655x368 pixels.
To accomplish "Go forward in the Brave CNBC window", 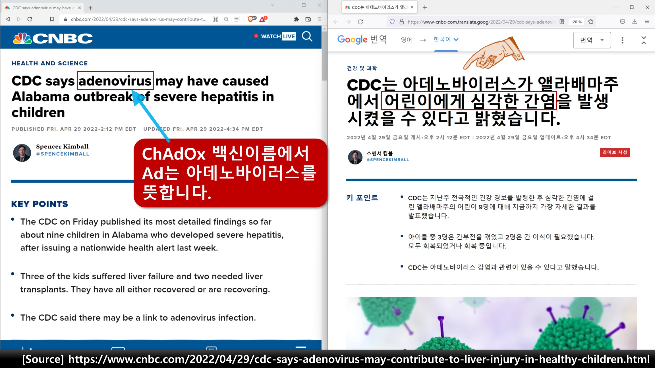I will pos(19,19).
